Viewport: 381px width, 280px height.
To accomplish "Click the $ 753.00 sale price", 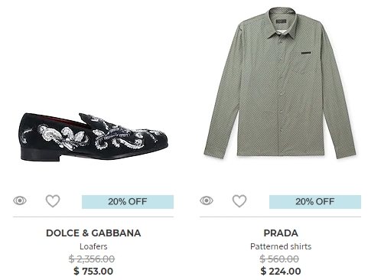I will pyautogui.click(x=93, y=271).
